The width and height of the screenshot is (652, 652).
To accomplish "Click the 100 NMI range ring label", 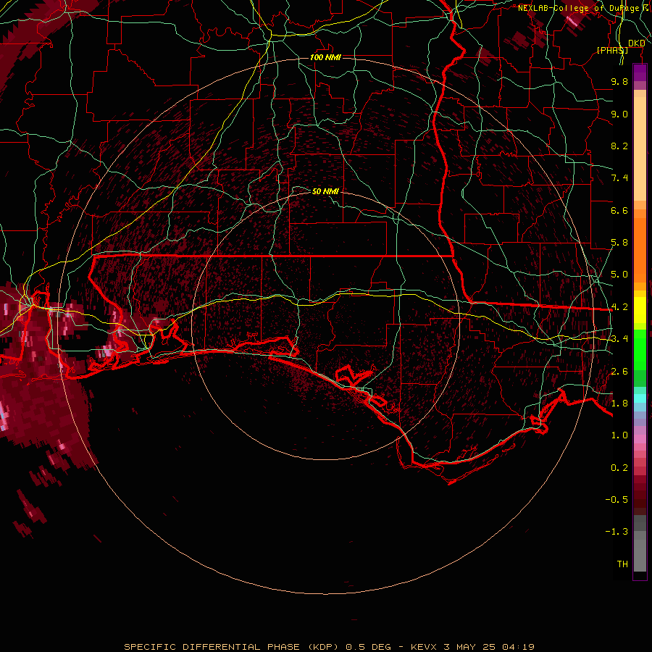I will (325, 57).
